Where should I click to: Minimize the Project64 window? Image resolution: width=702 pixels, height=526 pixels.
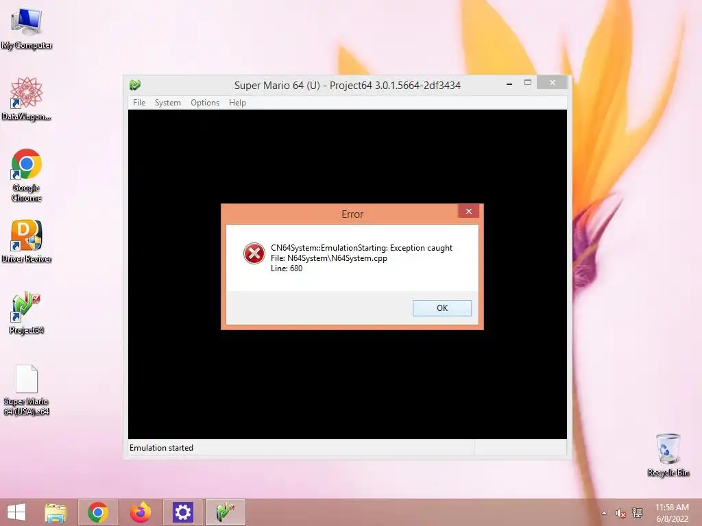[509, 84]
